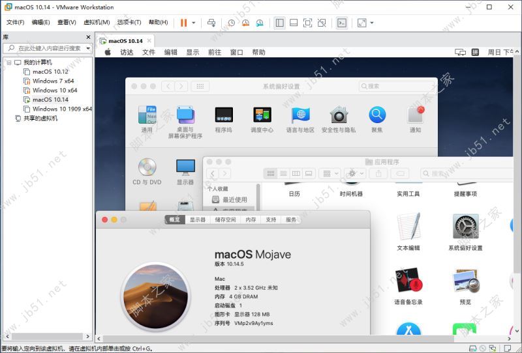
Task: Open the 选项卡(T) menu
Action: pos(129,22)
